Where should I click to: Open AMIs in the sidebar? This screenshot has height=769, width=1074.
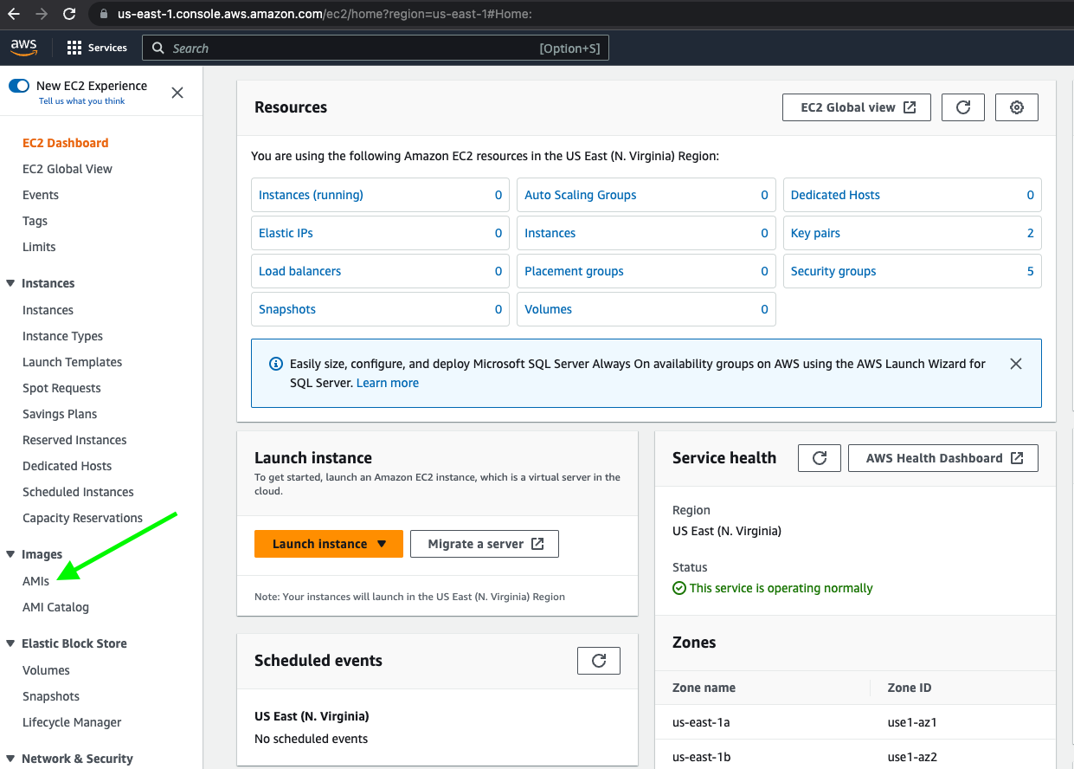tap(35, 581)
